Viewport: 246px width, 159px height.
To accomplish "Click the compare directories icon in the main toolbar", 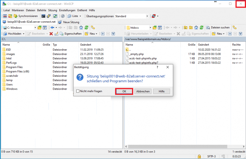I will point(5,16).
